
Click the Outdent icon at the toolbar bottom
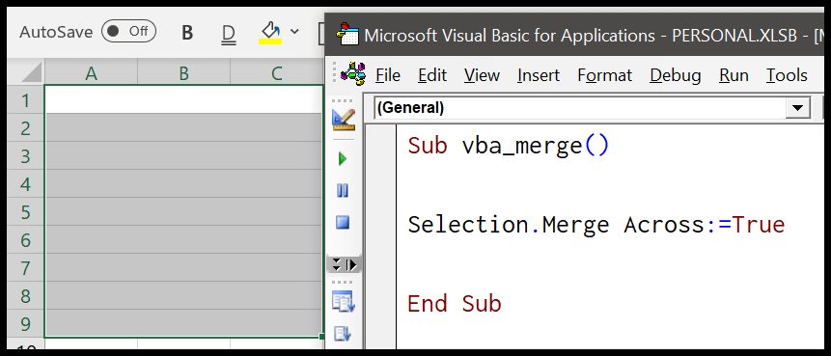(x=343, y=334)
